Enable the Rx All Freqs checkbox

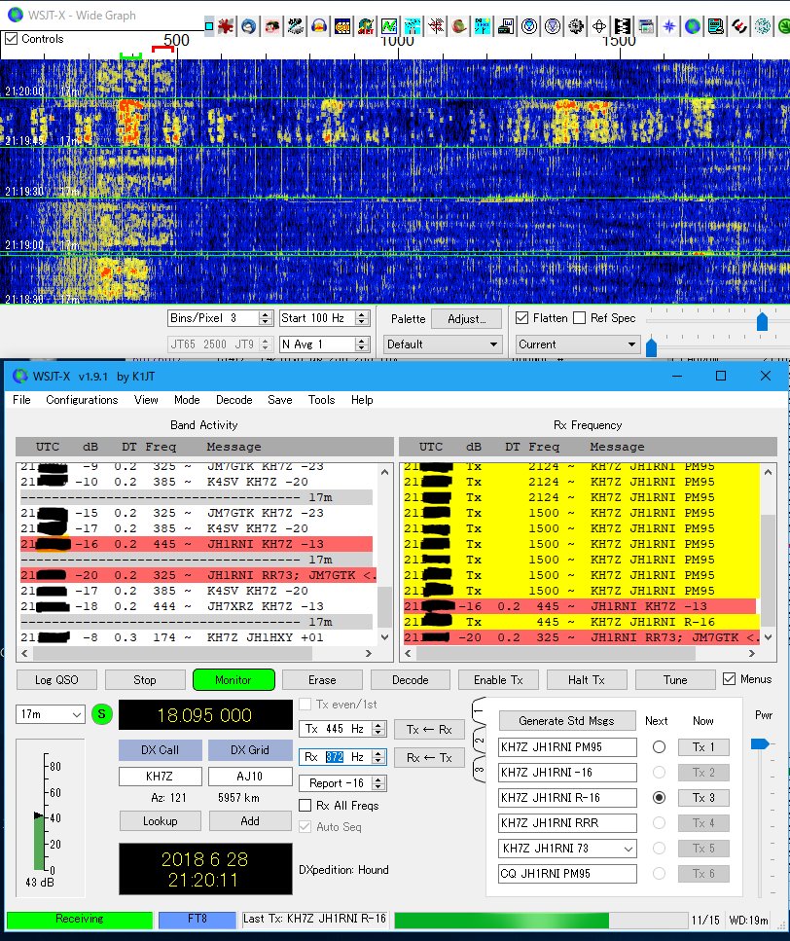click(305, 806)
